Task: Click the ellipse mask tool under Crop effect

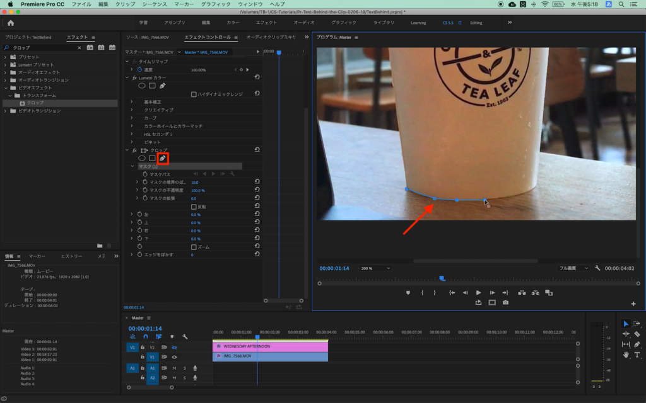Action: tap(142, 158)
